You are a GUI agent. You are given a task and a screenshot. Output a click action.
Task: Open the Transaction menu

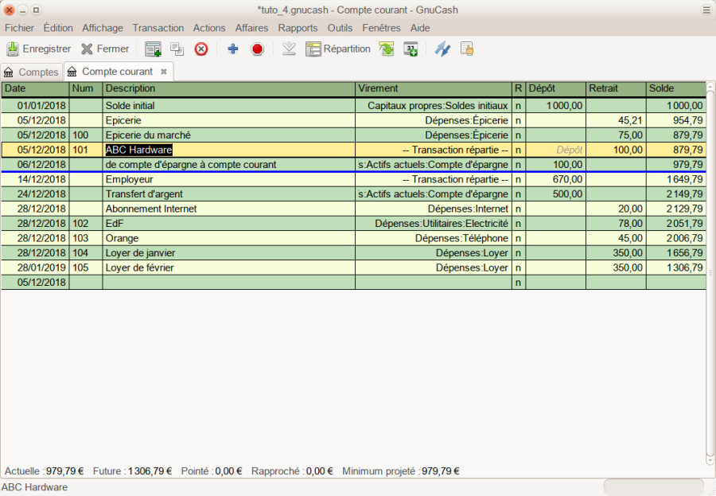click(x=158, y=28)
